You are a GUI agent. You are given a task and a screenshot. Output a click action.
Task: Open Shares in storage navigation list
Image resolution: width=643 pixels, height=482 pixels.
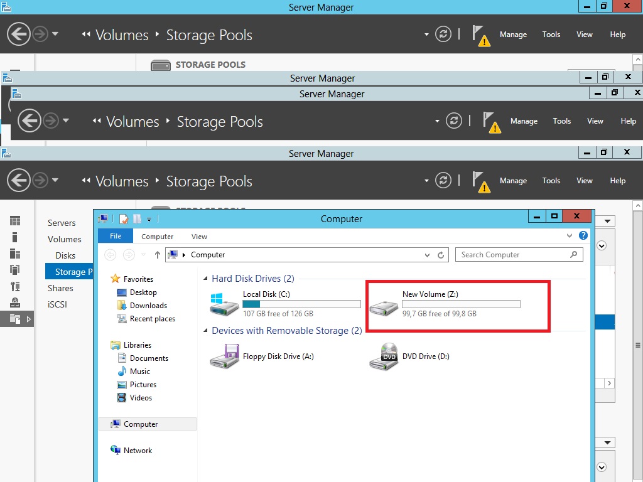60,289
